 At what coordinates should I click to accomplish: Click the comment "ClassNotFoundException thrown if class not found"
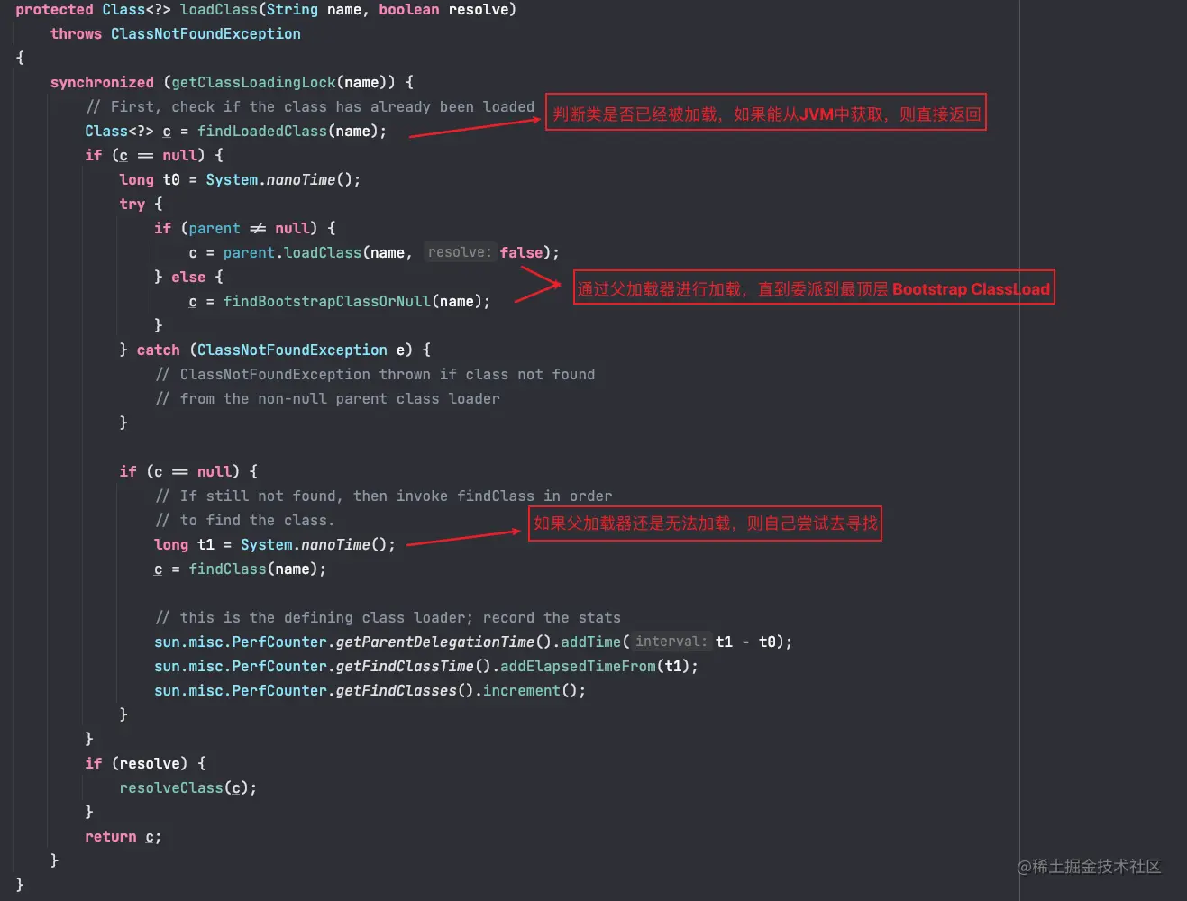click(375, 375)
